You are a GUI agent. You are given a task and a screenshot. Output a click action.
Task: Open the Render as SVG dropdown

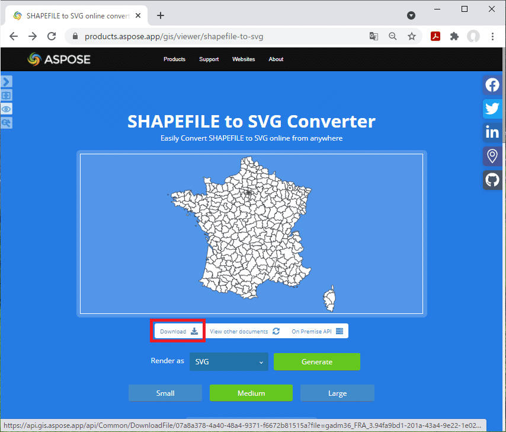coord(229,361)
